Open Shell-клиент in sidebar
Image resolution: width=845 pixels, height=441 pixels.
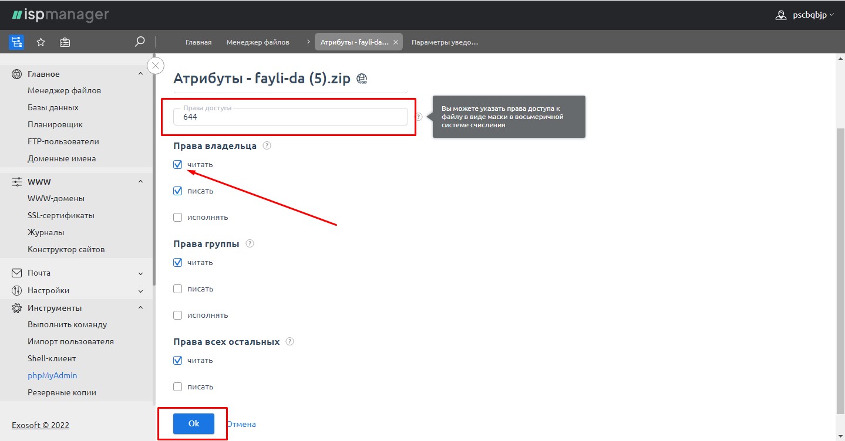(52, 359)
